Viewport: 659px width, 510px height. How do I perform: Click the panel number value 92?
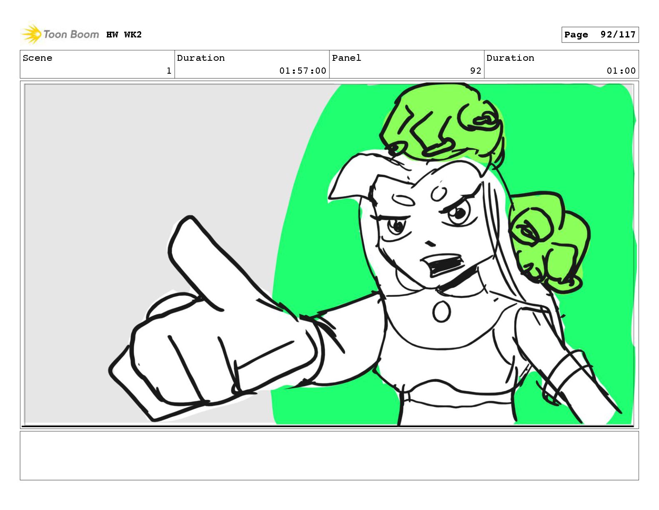click(476, 71)
